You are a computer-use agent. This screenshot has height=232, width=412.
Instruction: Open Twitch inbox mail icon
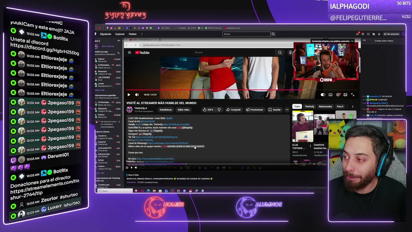click(x=363, y=34)
